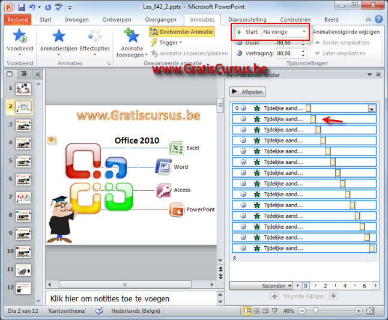
Task: Select slide 5 thumbnail
Action: coord(23,162)
